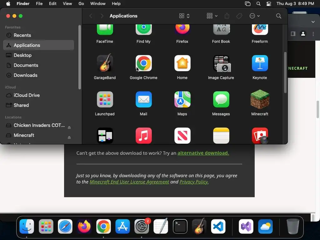Open the Home app icon

pyautogui.click(x=182, y=63)
